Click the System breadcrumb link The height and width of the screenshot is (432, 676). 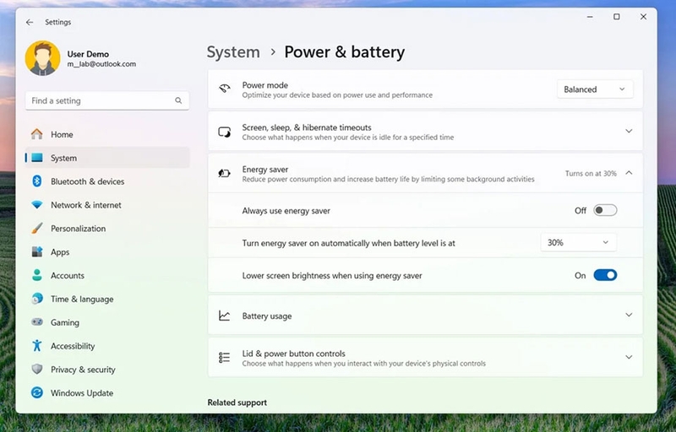[x=233, y=52]
